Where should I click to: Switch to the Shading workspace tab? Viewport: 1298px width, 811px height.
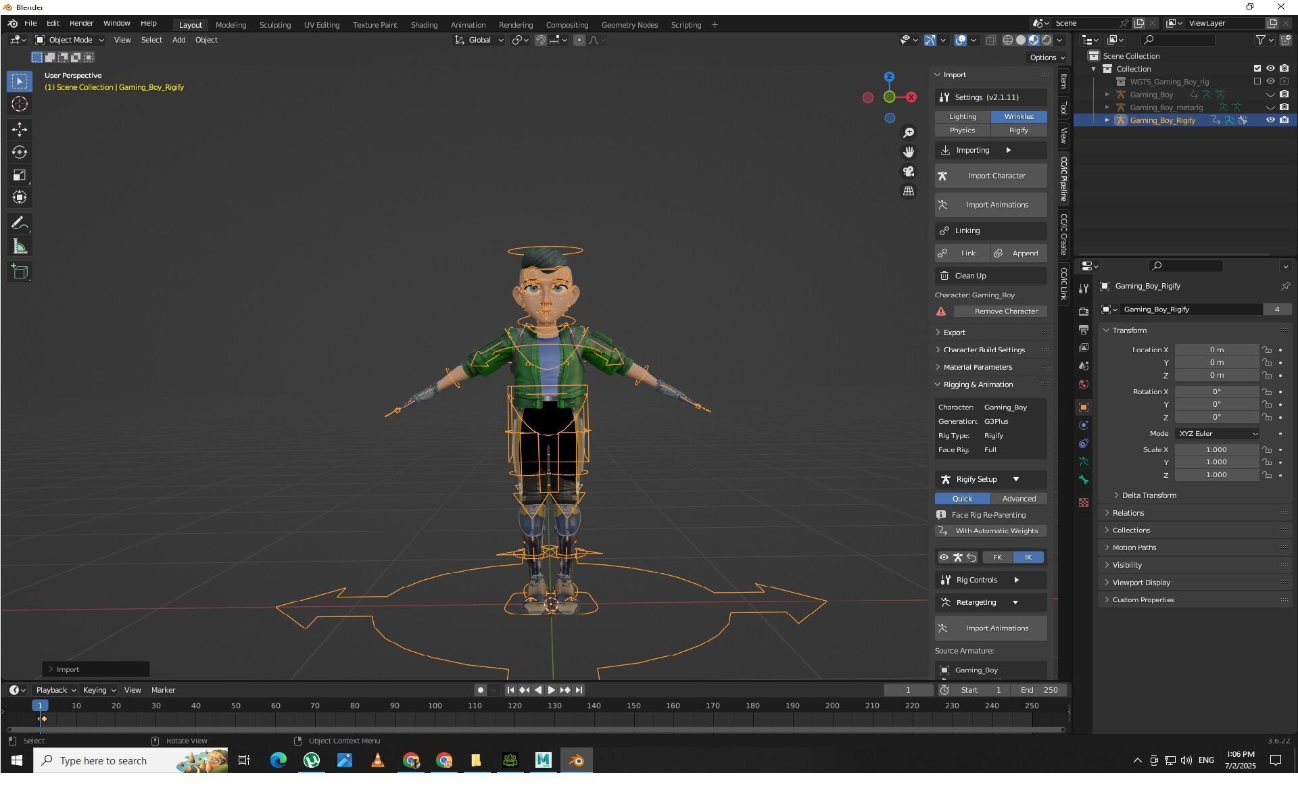[424, 25]
